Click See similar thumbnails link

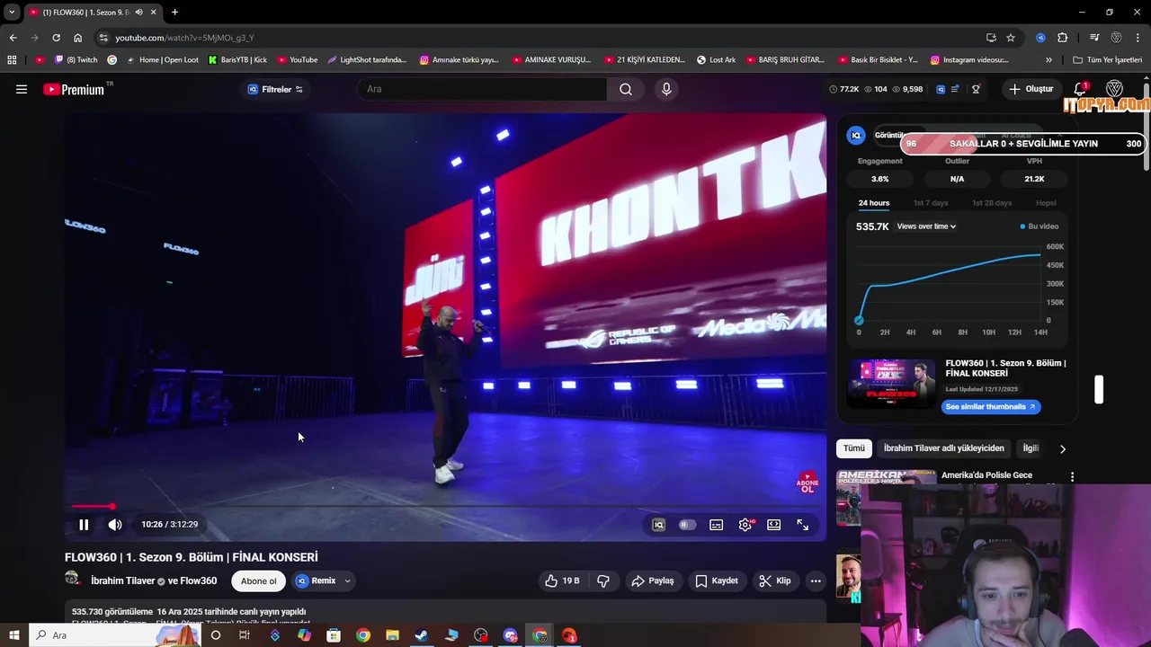click(991, 406)
